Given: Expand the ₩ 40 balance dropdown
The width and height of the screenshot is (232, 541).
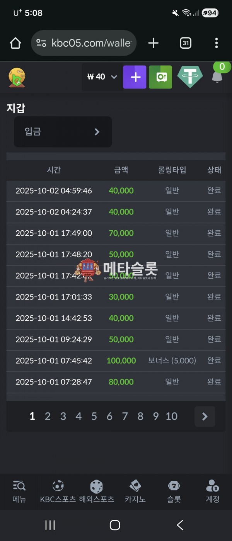Looking at the screenshot, I should (102, 77).
